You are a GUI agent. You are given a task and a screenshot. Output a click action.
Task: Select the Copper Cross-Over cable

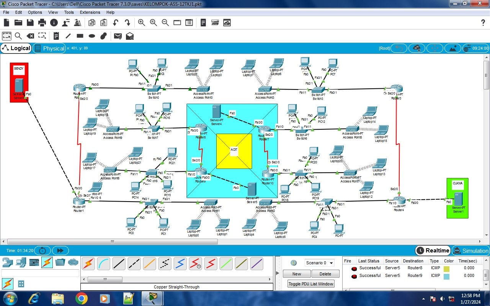click(134, 264)
